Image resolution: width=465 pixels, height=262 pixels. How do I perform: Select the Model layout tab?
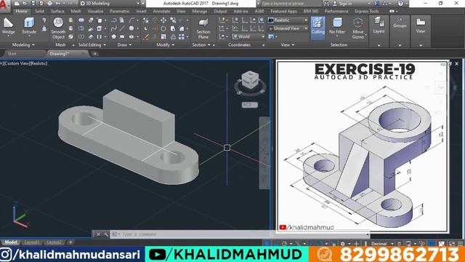pos(11,242)
